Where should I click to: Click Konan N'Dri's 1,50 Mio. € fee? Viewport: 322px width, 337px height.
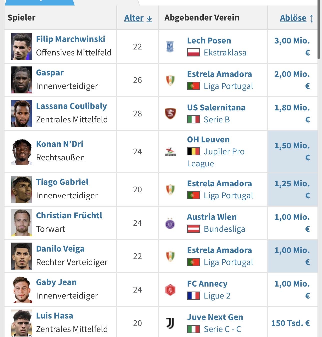[x=292, y=151]
